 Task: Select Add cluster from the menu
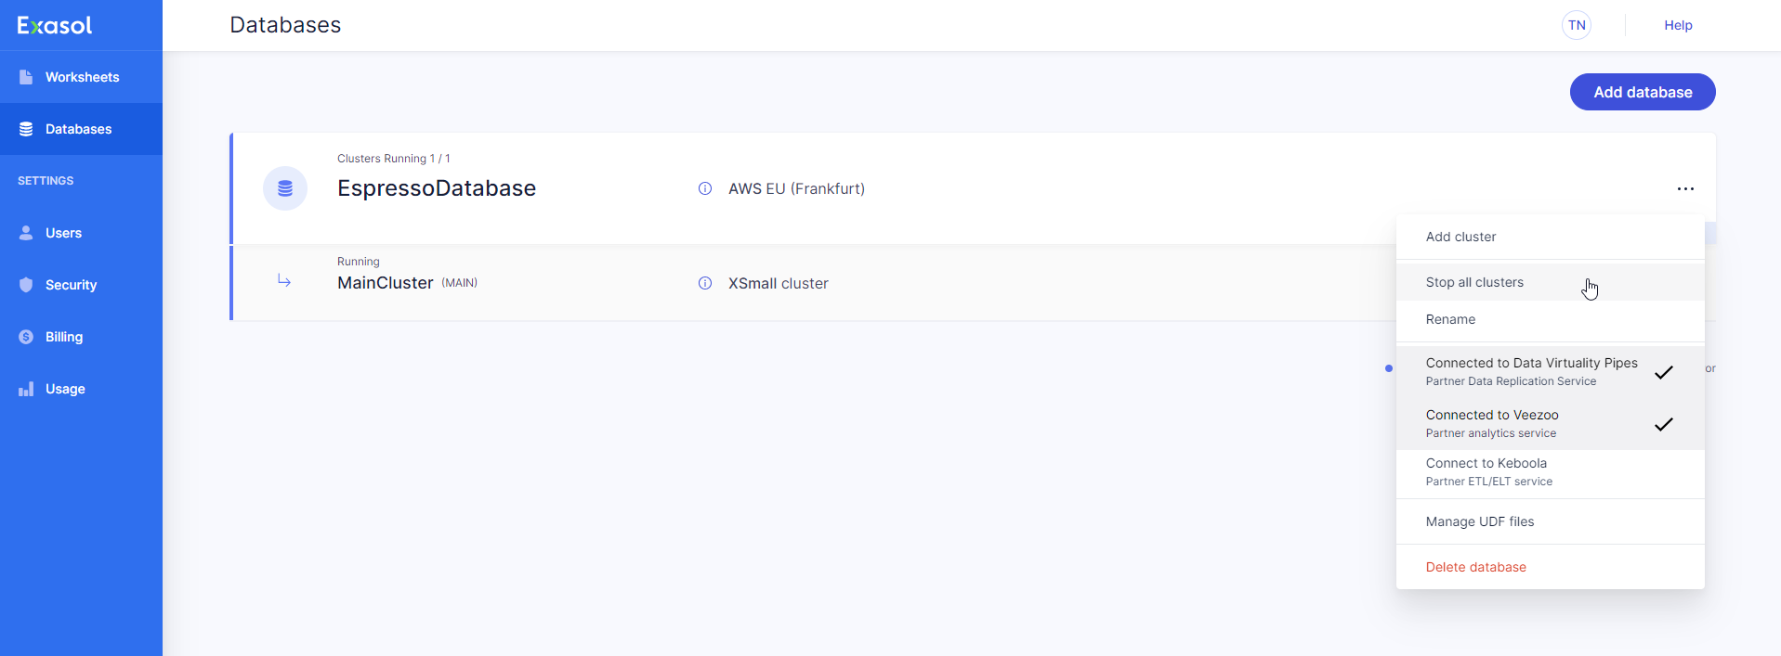(1460, 237)
